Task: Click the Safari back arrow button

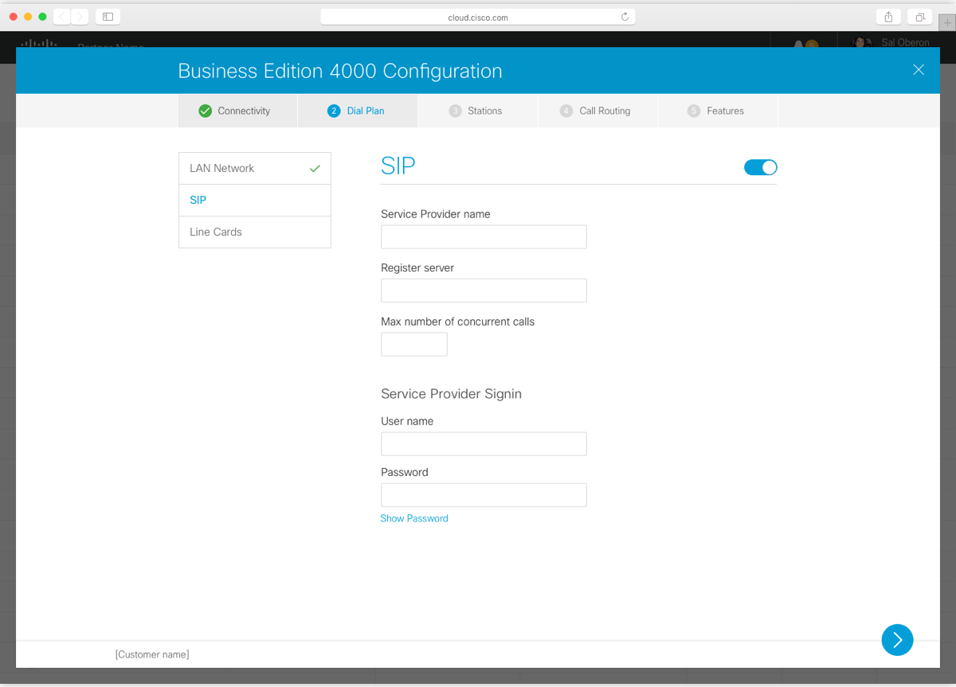Action: 62,16
